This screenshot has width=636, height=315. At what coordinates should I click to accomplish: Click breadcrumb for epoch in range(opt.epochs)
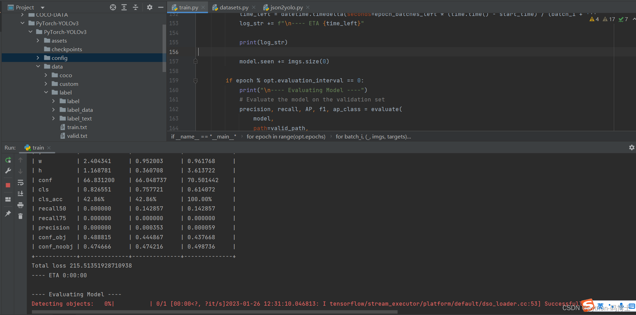[x=286, y=137]
